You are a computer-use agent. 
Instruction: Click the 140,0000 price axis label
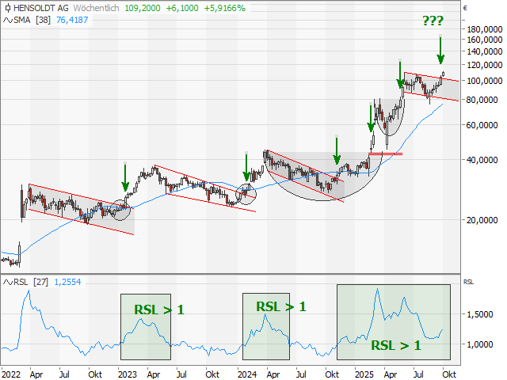tap(484, 51)
